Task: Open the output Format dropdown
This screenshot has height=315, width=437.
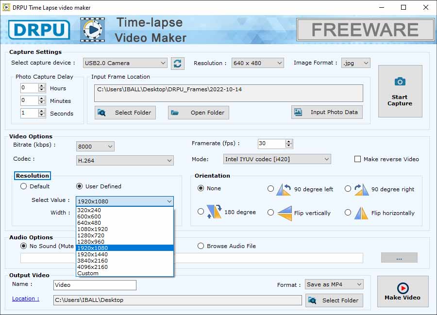Action: coord(334,284)
